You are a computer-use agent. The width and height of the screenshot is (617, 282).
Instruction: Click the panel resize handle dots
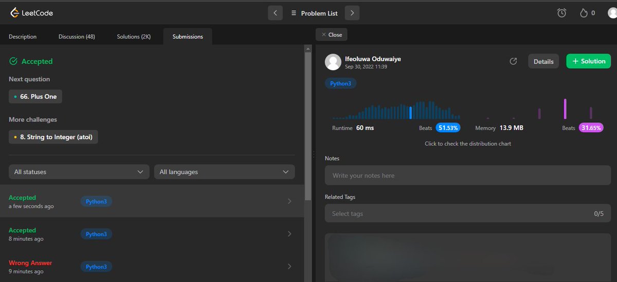(x=313, y=154)
